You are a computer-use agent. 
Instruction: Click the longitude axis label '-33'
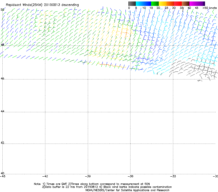[173, 176]
